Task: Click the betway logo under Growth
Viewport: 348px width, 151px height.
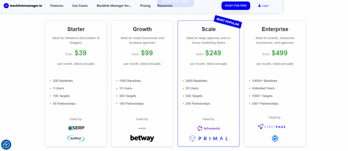Action: 142,138
